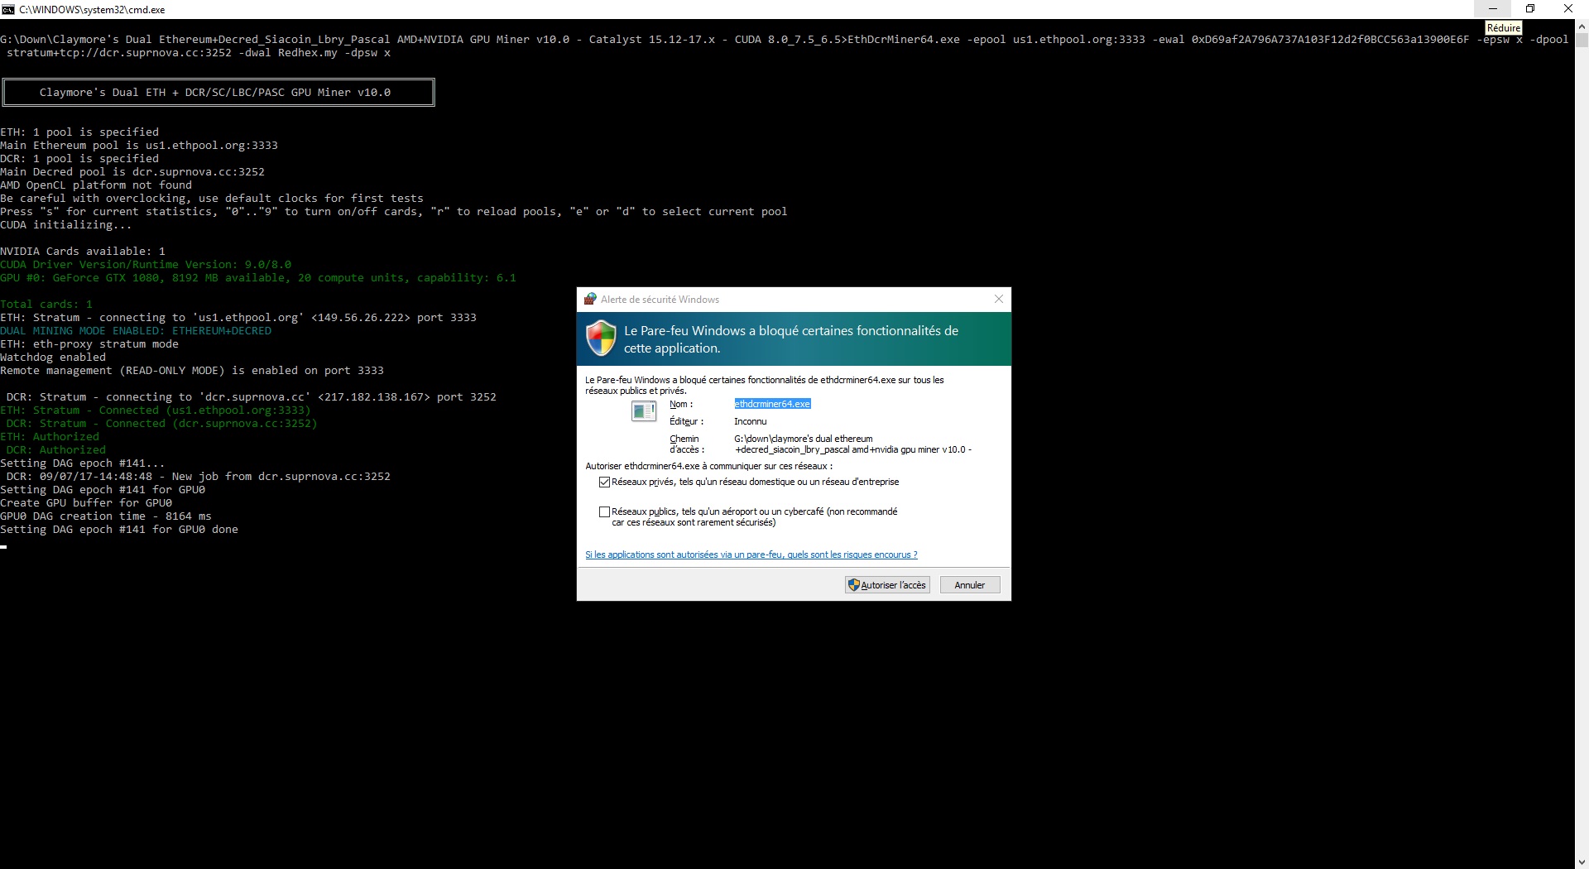The height and width of the screenshot is (869, 1589).
Task: Minimize the command prompt window (Réduire)
Action: point(1492,9)
